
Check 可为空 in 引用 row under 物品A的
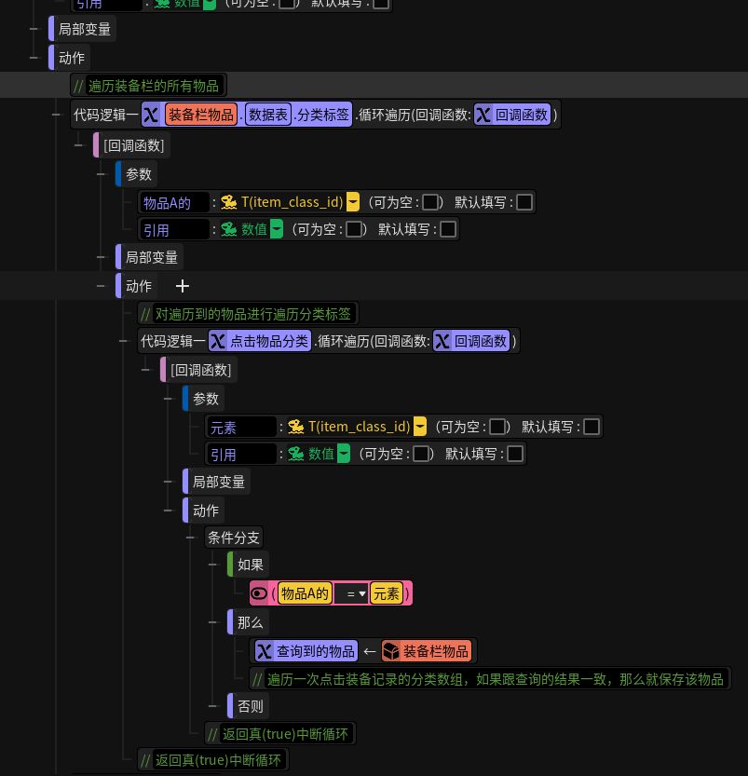pyautogui.click(x=354, y=229)
